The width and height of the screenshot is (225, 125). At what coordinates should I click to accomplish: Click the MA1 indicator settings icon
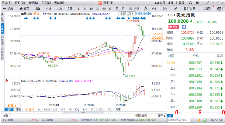tap(44, 14)
